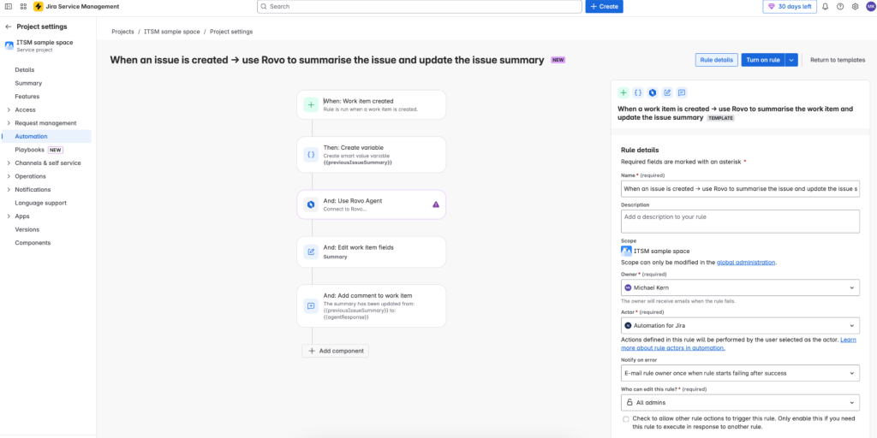
Task: Click Add component button
Action: point(335,351)
